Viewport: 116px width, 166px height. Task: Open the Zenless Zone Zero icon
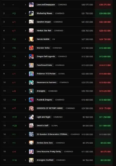(31, 143)
